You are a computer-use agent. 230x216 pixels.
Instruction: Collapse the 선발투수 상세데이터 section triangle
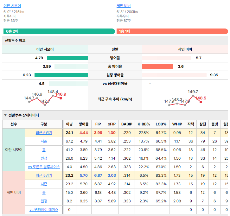pyautogui.click(x=5, y=115)
